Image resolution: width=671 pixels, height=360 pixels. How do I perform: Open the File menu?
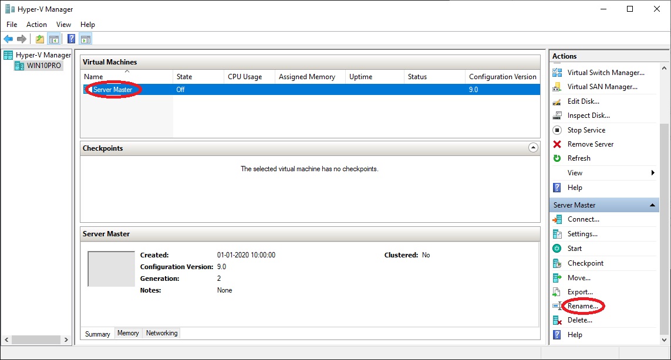12,25
